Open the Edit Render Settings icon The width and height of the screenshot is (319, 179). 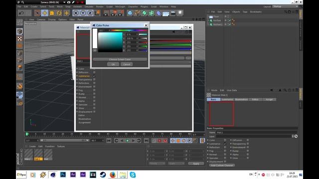coord(121,13)
